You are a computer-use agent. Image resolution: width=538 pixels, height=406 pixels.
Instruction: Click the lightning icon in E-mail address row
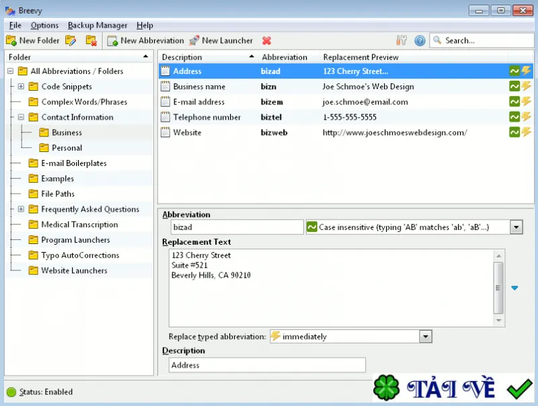point(526,102)
